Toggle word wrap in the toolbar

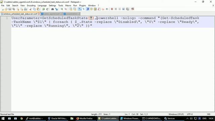pyautogui.click(x=80, y=9)
